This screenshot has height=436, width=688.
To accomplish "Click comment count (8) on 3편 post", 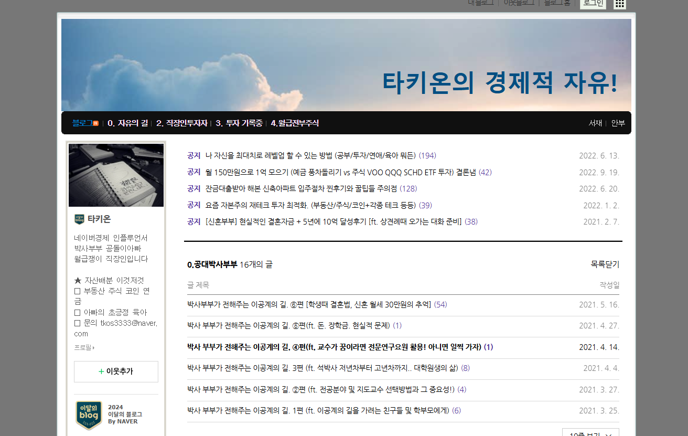I will 466,368.
